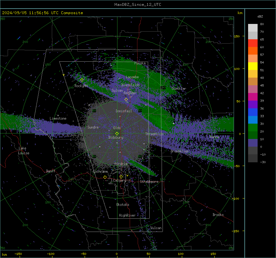Screen dimensions: 276x258
Task: Click the Drumheller label
Action: pyautogui.click(x=180, y=151)
